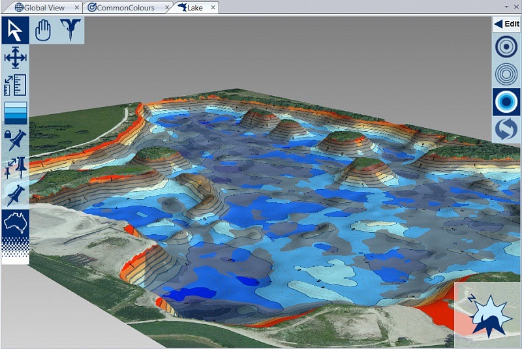
Task: Switch to the Global View tab
Action: 44,8
